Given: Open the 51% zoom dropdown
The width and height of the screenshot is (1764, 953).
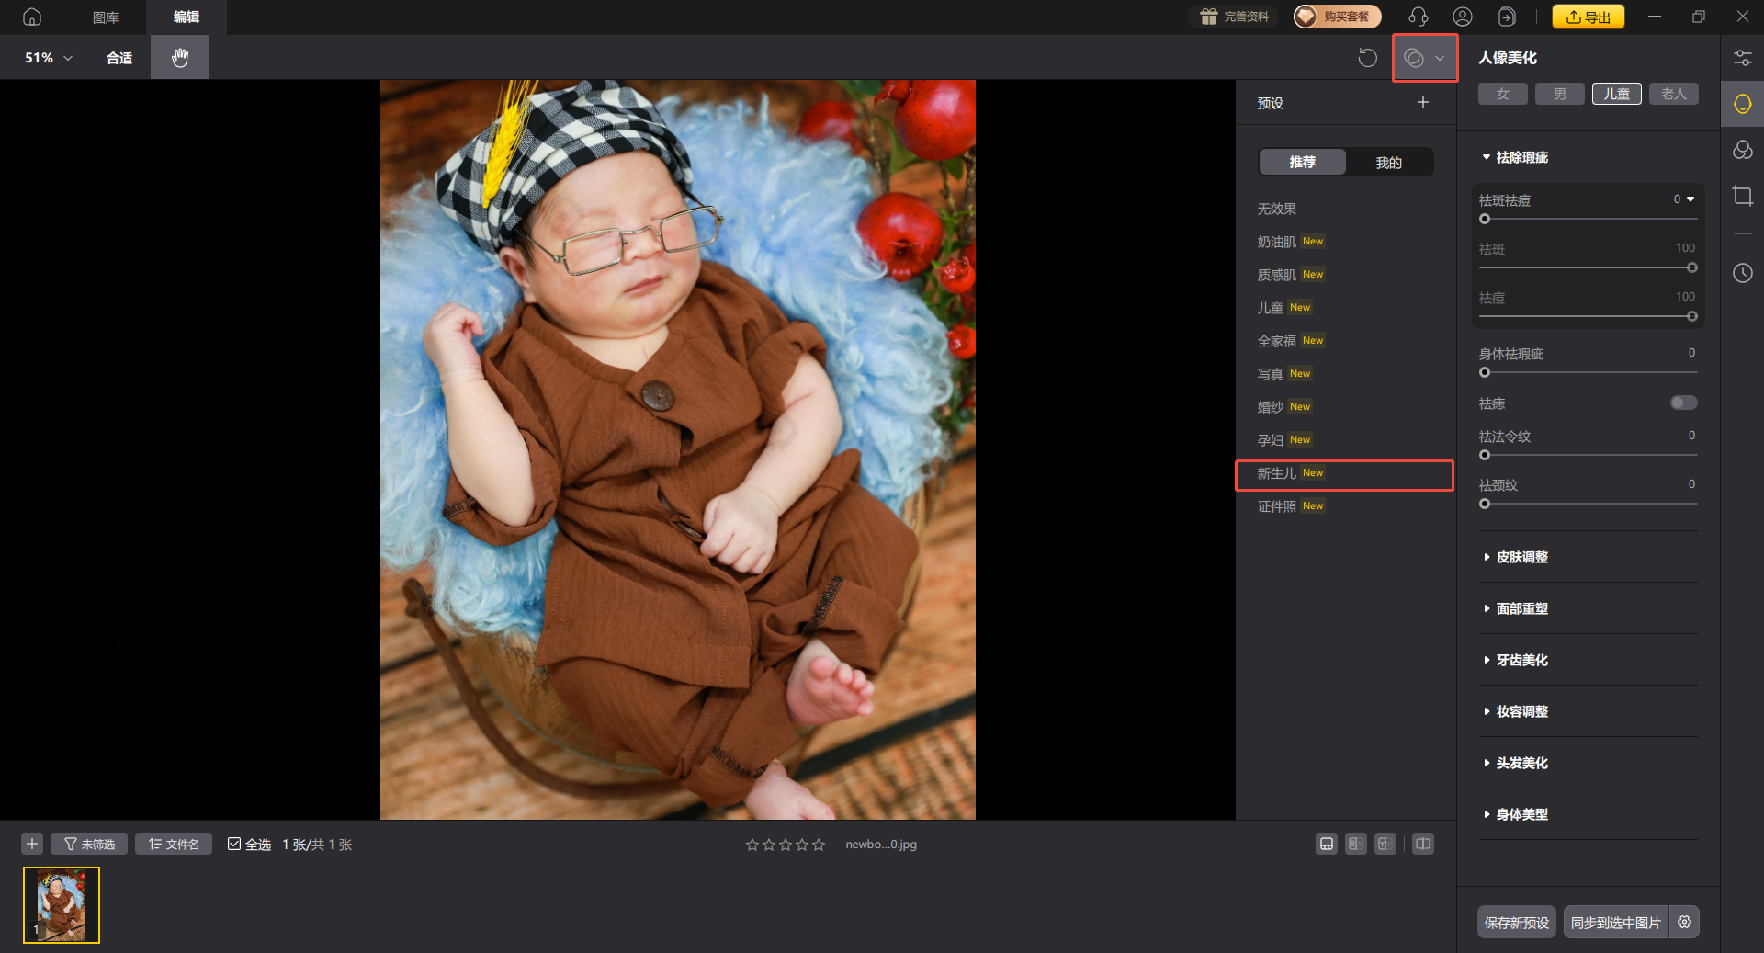Looking at the screenshot, I should point(49,58).
